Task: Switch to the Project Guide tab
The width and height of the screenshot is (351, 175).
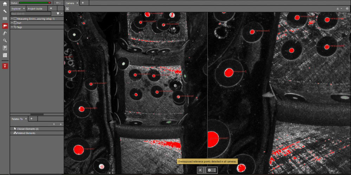Action: click(x=34, y=8)
